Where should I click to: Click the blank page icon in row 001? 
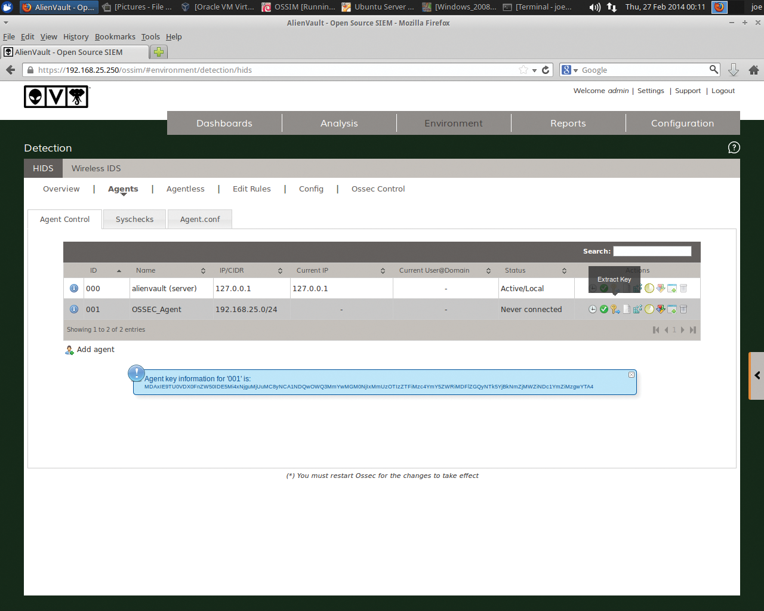click(x=626, y=309)
